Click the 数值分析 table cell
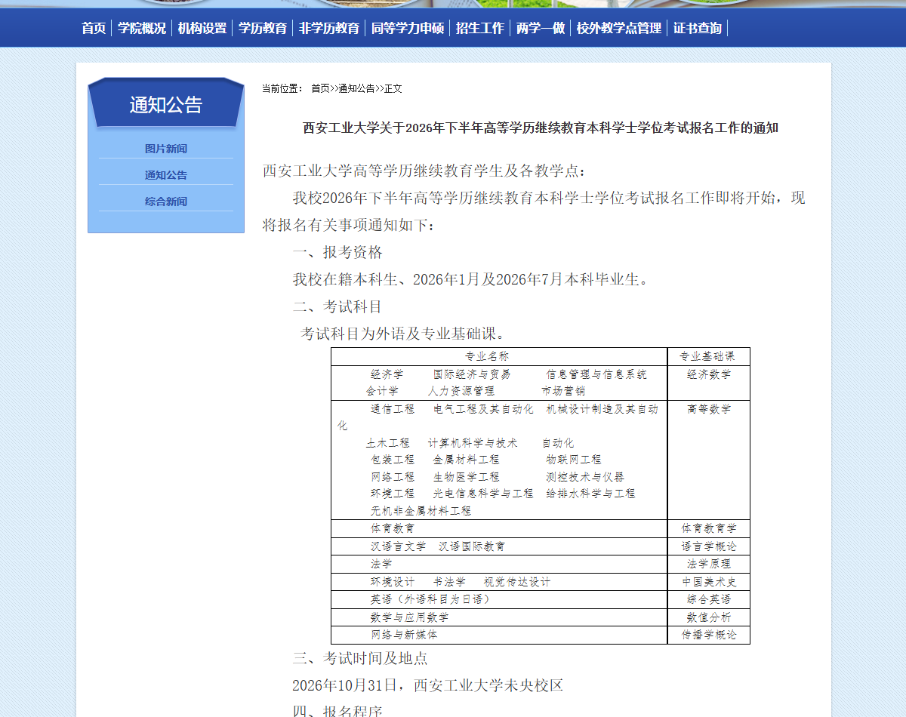The height and width of the screenshot is (717, 906). coord(708,617)
